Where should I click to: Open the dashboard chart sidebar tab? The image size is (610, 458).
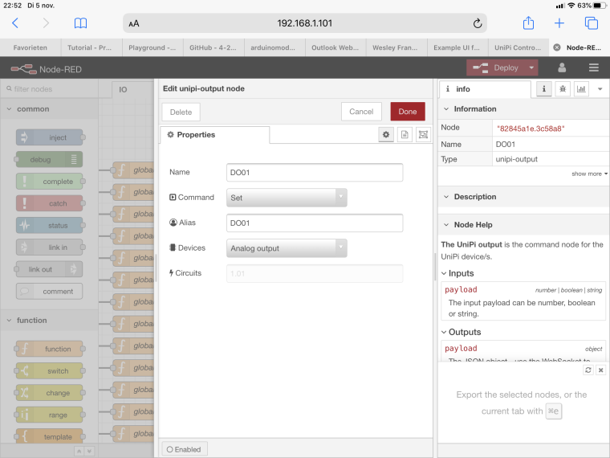point(581,89)
